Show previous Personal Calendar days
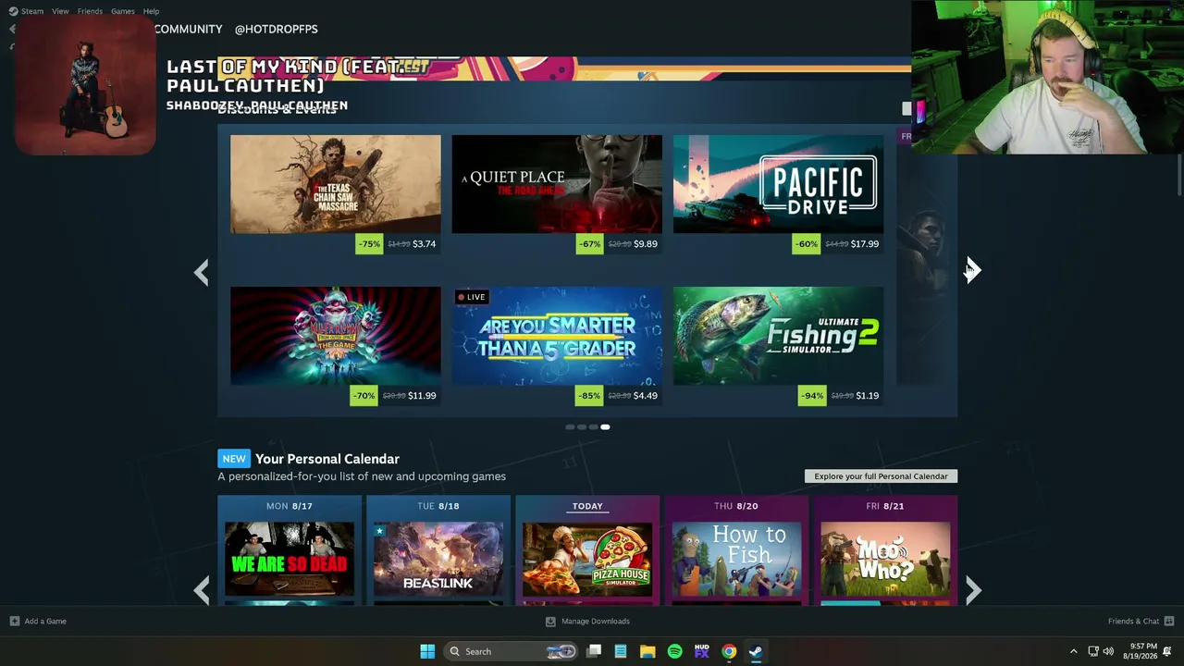Viewport: 1184px width, 666px height. tap(202, 590)
